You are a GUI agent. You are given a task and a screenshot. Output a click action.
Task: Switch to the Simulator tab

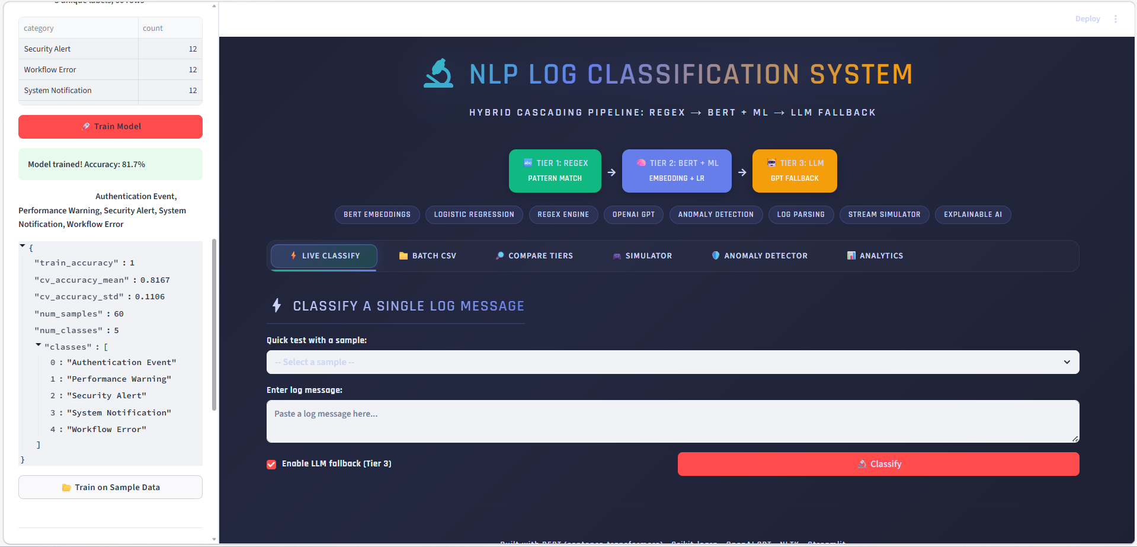coord(642,256)
